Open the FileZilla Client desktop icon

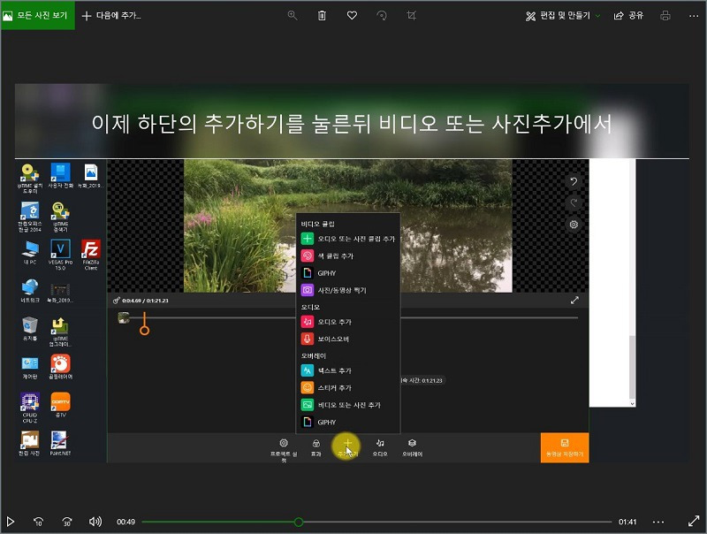91,255
